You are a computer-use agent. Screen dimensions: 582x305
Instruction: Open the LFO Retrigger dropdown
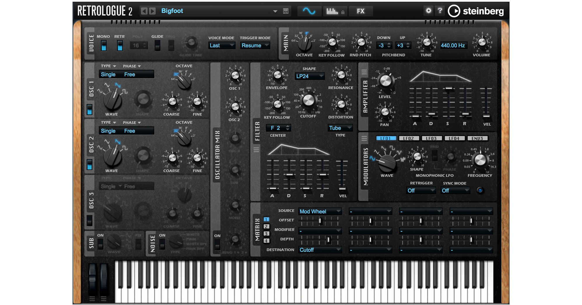pos(421,191)
